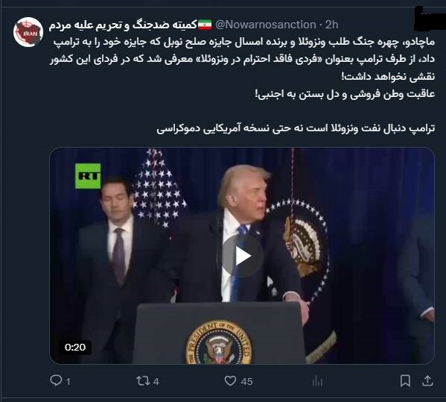This screenshot has height=402, width=446.
Task: Open the view analytics bar-chart icon
Action: 317,381
